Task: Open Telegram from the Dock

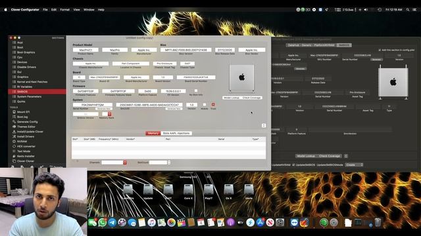Action: (112, 222)
